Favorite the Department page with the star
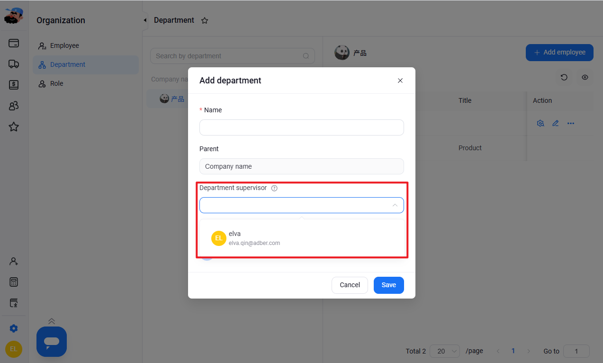 click(x=205, y=20)
